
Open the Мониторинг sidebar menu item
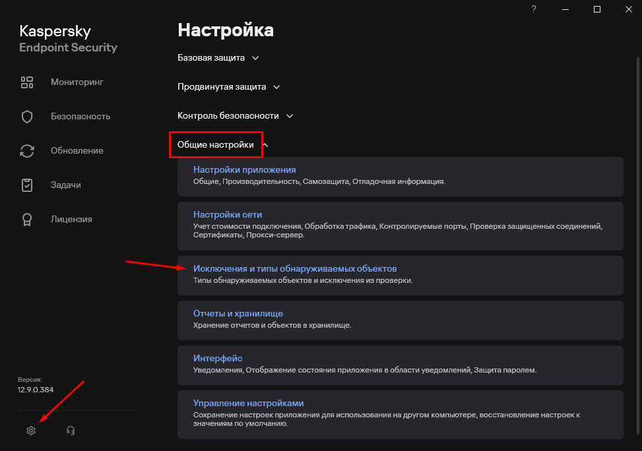(77, 82)
